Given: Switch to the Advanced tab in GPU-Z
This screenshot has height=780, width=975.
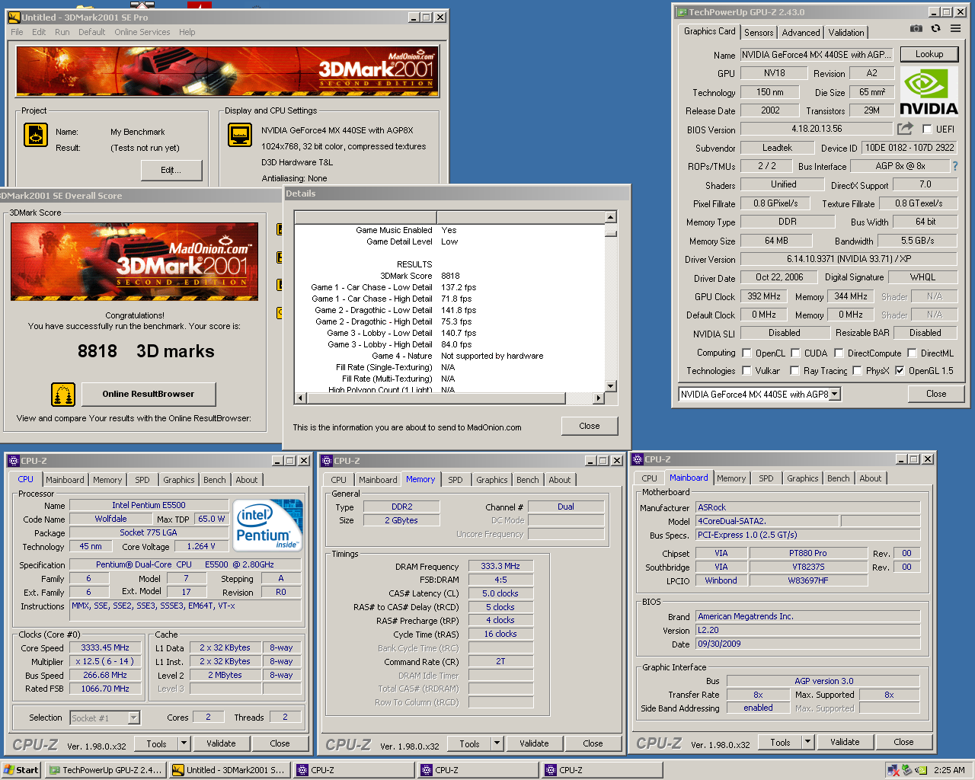Looking at the screenshot, I should coord(801,32).
